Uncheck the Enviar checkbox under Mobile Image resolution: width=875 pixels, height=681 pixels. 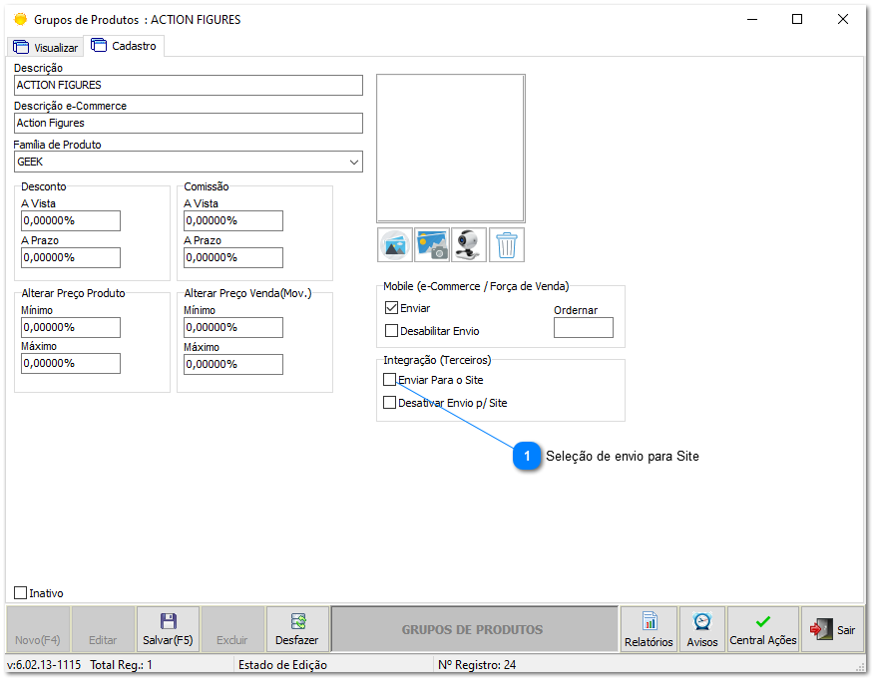click(x=392, y=308)
